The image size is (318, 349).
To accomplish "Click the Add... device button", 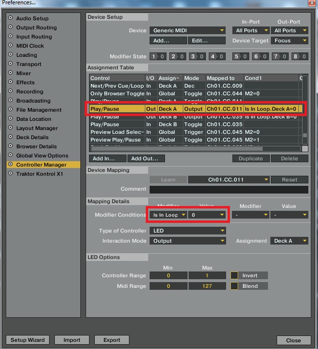I will tap(168, 40).
